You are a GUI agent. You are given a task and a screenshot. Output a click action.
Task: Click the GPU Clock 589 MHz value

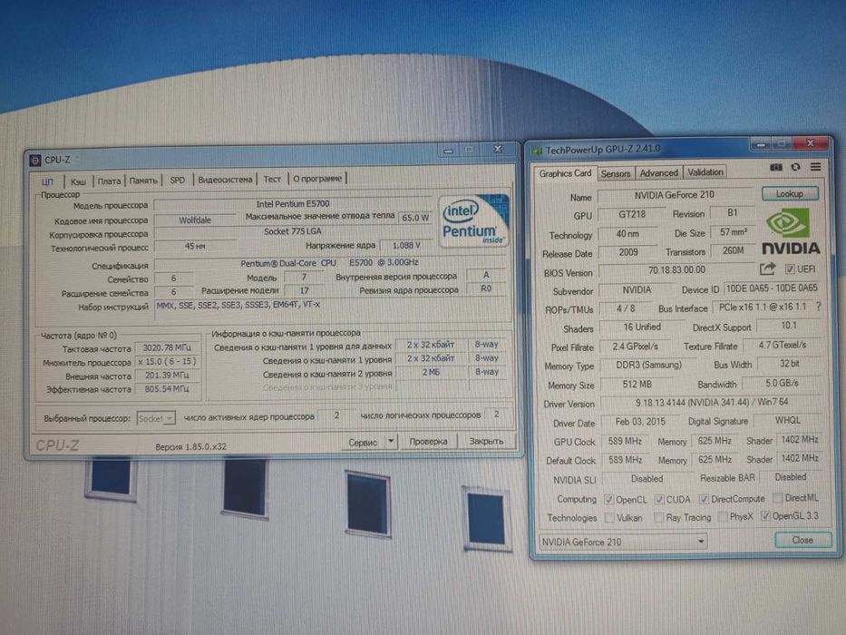625,441
